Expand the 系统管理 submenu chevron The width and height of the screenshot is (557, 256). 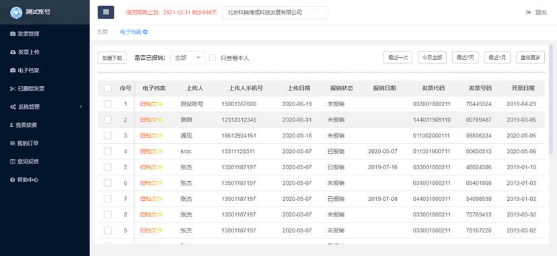click(x=81, y=107)
